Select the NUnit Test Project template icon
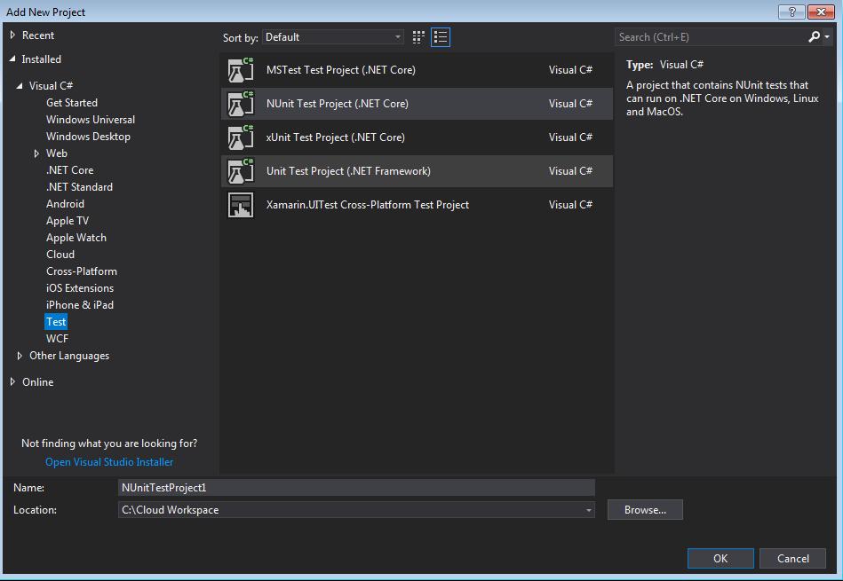843x581 pixels. tap(240, 104)
